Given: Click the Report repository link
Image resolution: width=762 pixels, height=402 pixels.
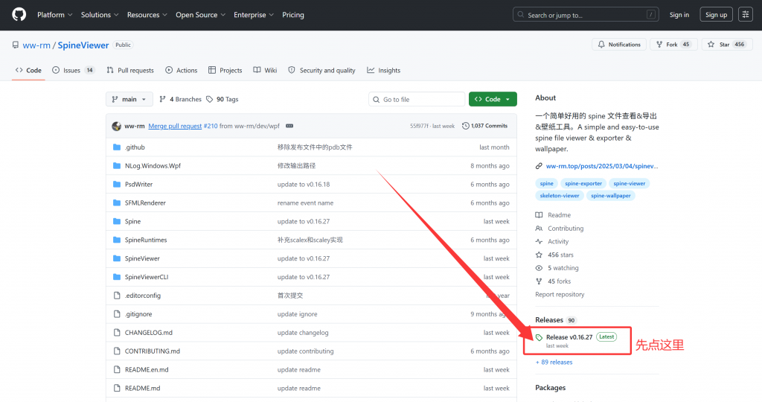Looking at the screenshot, I should click(560, 294).
